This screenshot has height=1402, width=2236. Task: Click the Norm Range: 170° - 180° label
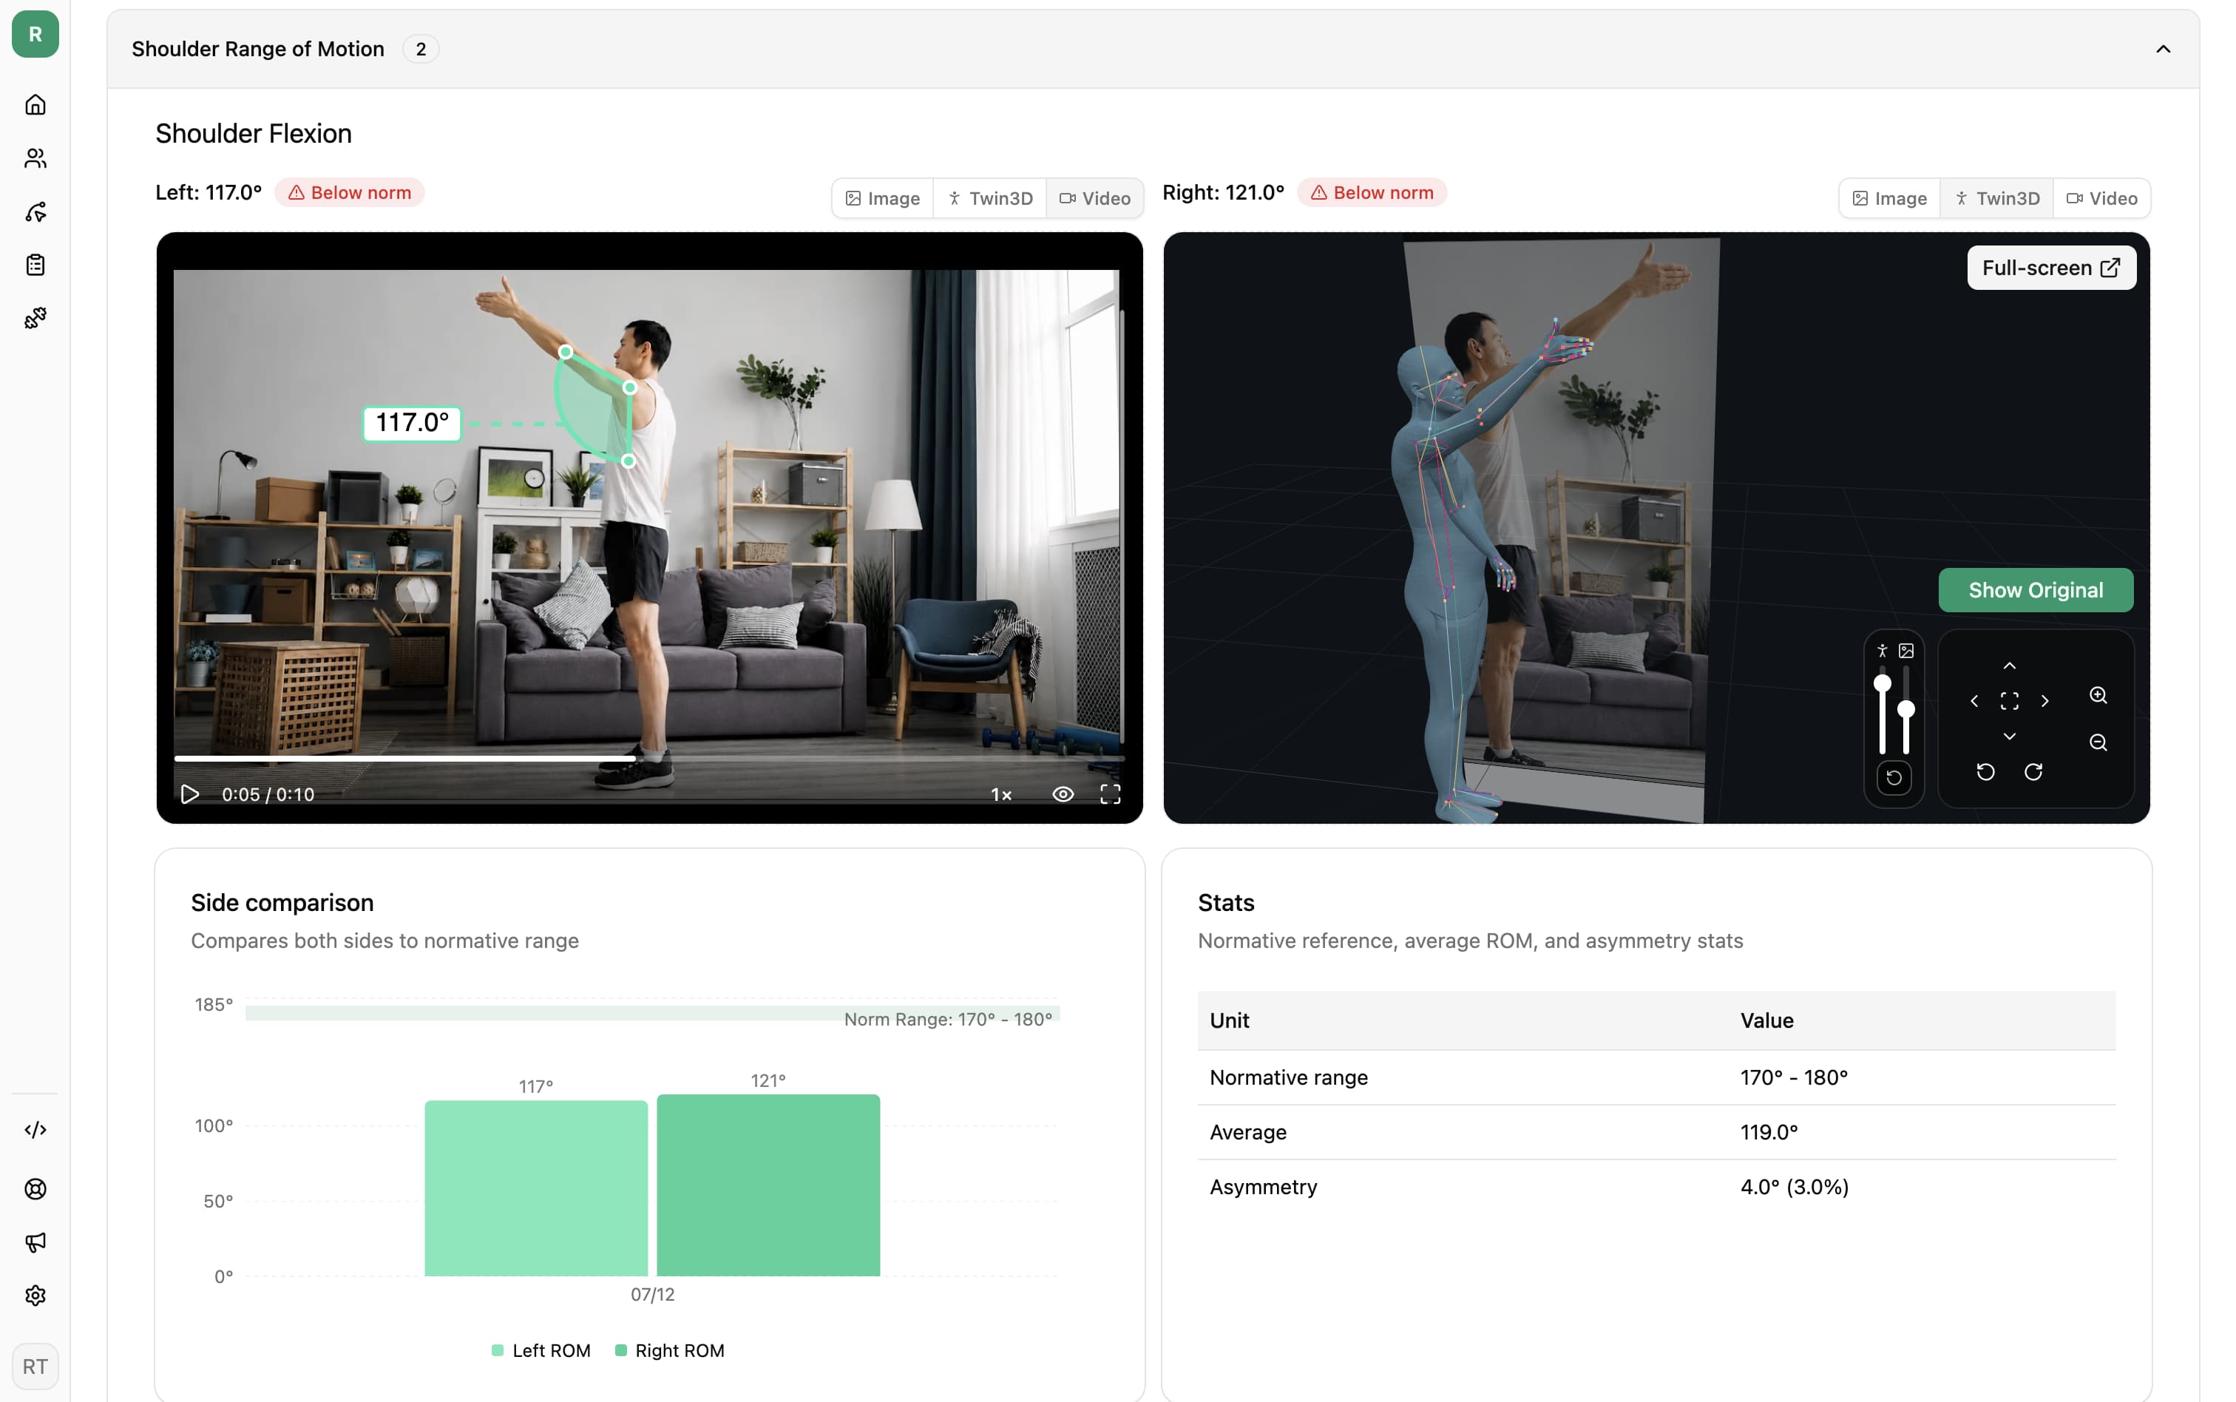(949, 1019)
